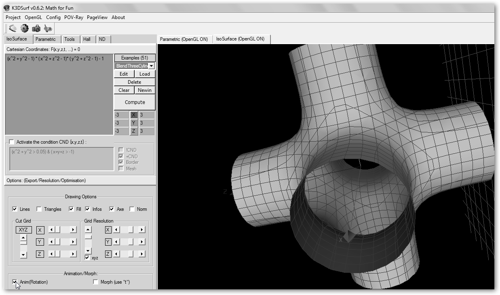Switch to the Parametric (OpenGL ON) view tab
The image size is (500, 295).
184,39
